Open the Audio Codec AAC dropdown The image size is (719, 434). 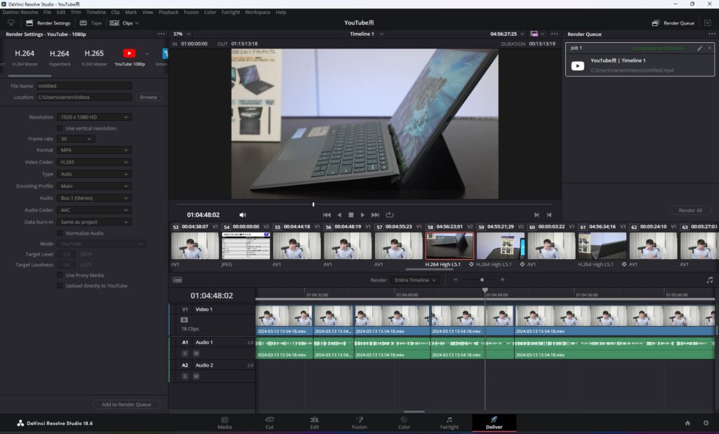(x=94, y=210)
